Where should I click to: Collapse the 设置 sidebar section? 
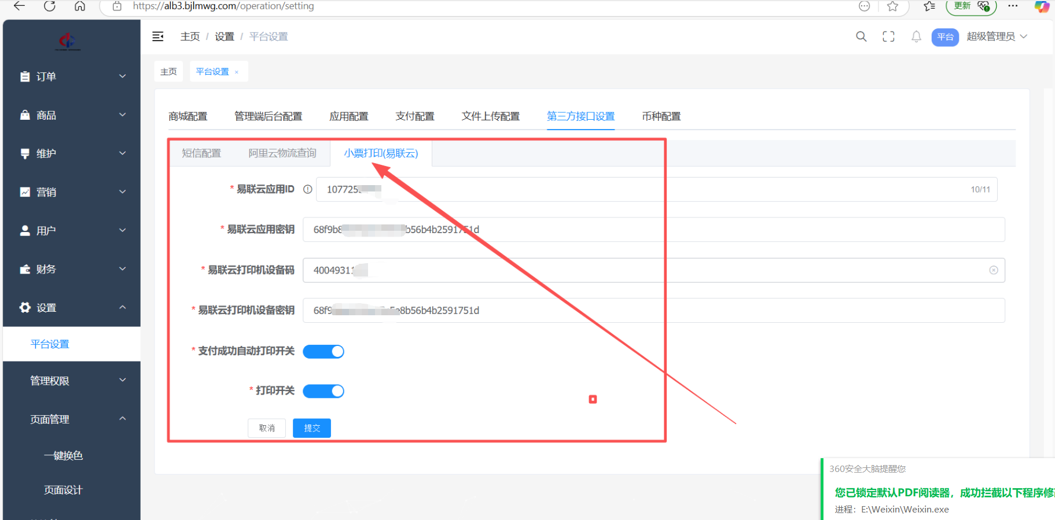click(72, 308)
